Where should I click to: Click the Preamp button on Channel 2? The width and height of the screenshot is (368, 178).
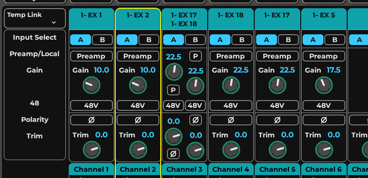coord(138,56)
